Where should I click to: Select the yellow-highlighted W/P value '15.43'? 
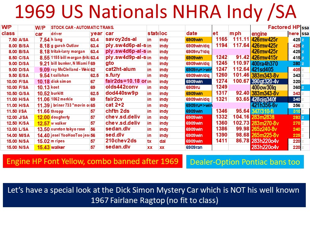(x=43, y=147)
